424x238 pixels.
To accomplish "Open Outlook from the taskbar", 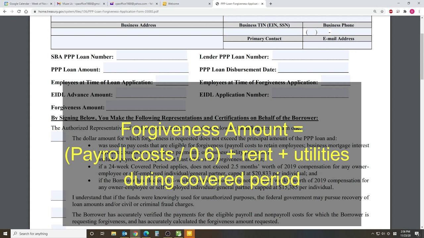I will [x=125, y=234].
